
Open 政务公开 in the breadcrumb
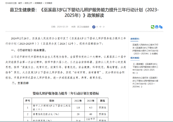pyautogui.click(x=28, y=3)
